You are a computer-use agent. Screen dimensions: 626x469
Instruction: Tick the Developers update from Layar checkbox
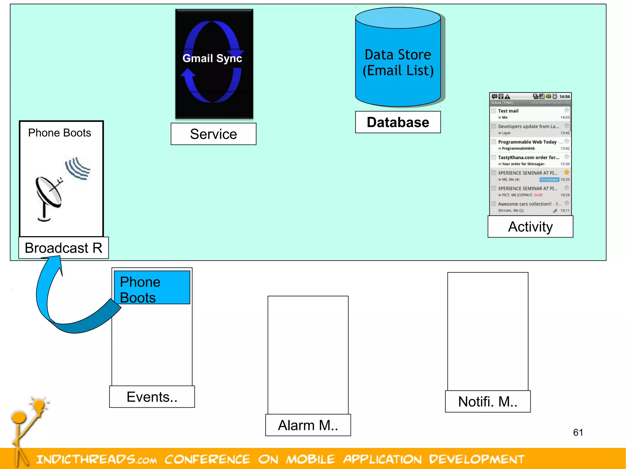tap(493, 126)
